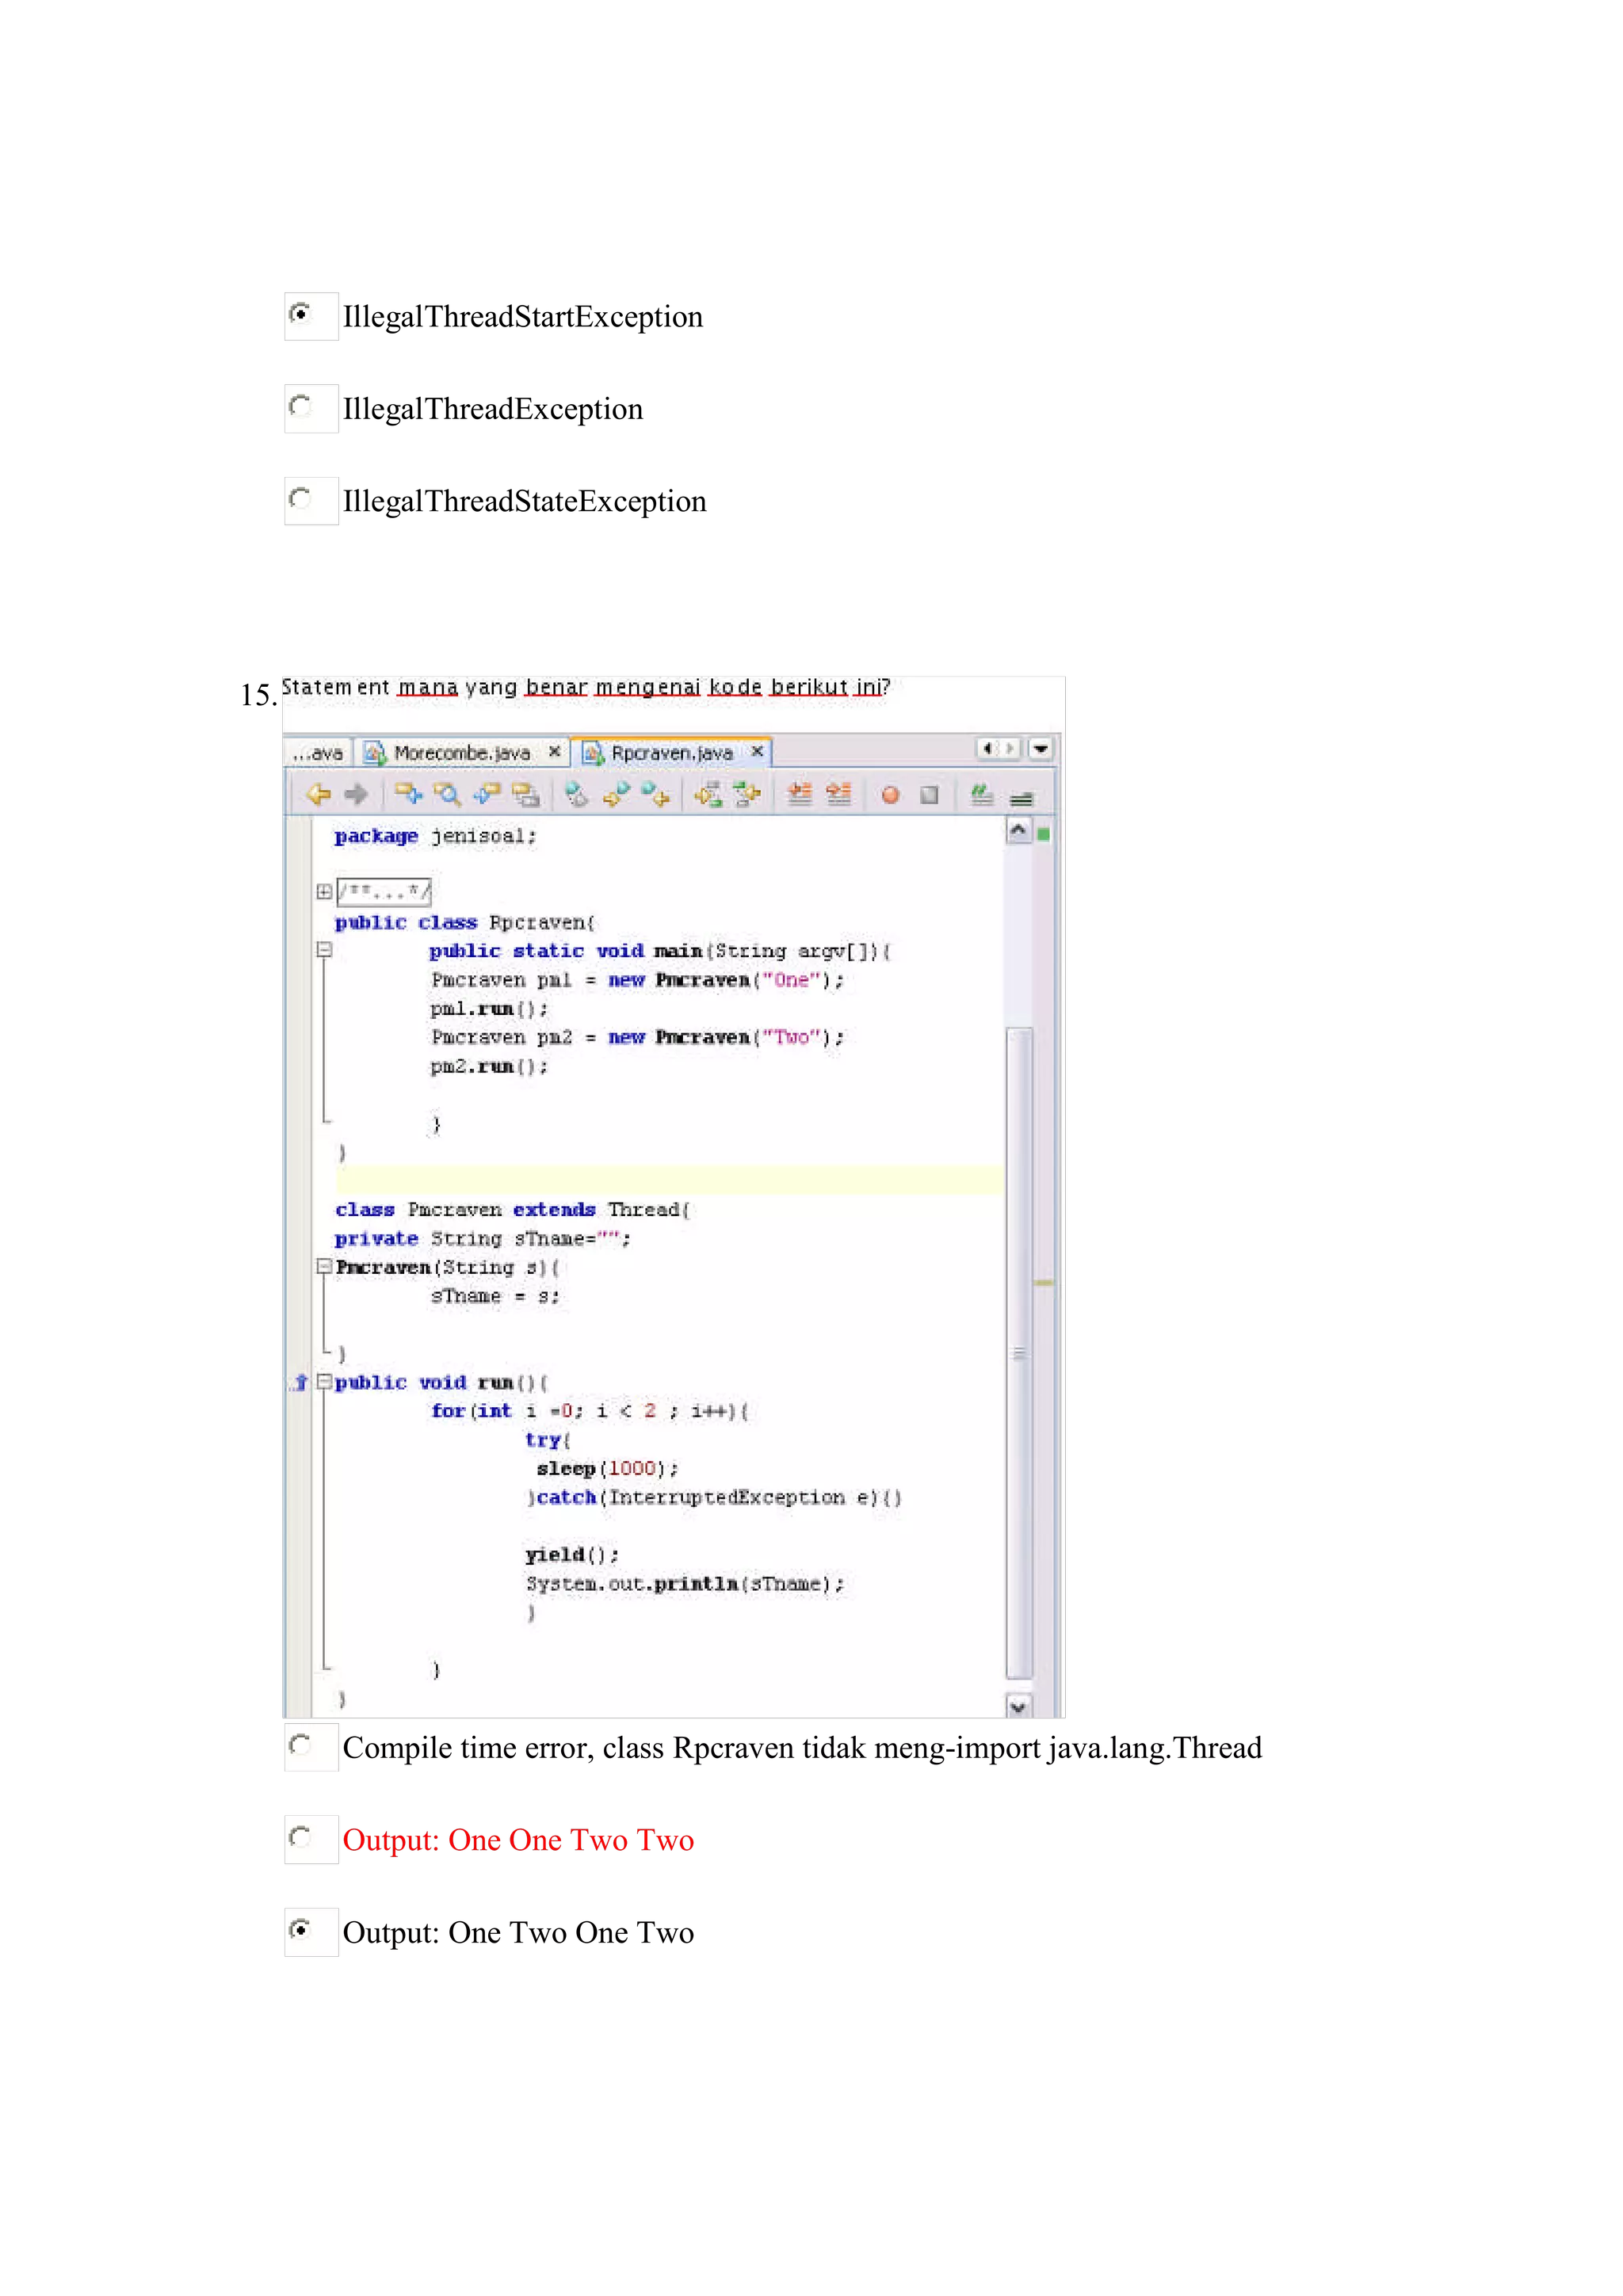Click the 'Output: One One Two Two' text

point(518,1840)
